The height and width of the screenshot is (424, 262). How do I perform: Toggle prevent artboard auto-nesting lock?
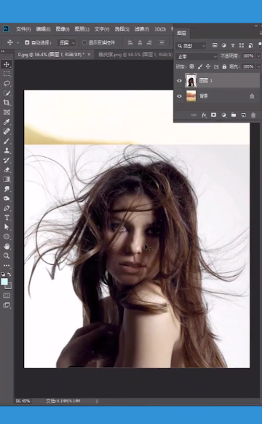click(x=216, y=66)
